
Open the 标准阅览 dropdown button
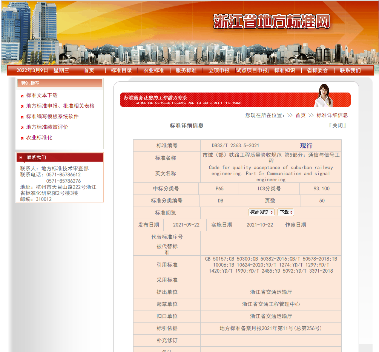pos(261,212)
